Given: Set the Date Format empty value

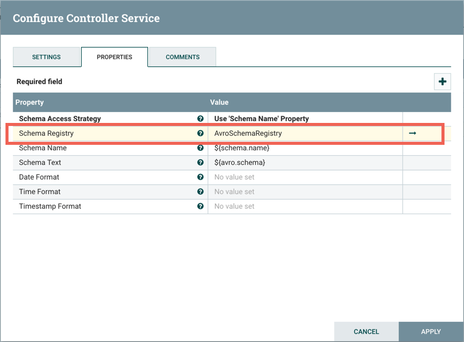Looking at the screenshot, I should 304,177.
